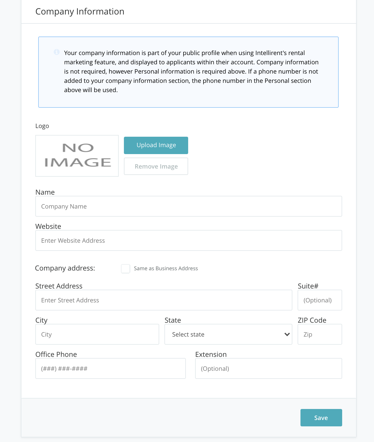Click the NO IMAGE logo placeholder
The height and width of the screenshot is (442, 374).
click(77, 156)
